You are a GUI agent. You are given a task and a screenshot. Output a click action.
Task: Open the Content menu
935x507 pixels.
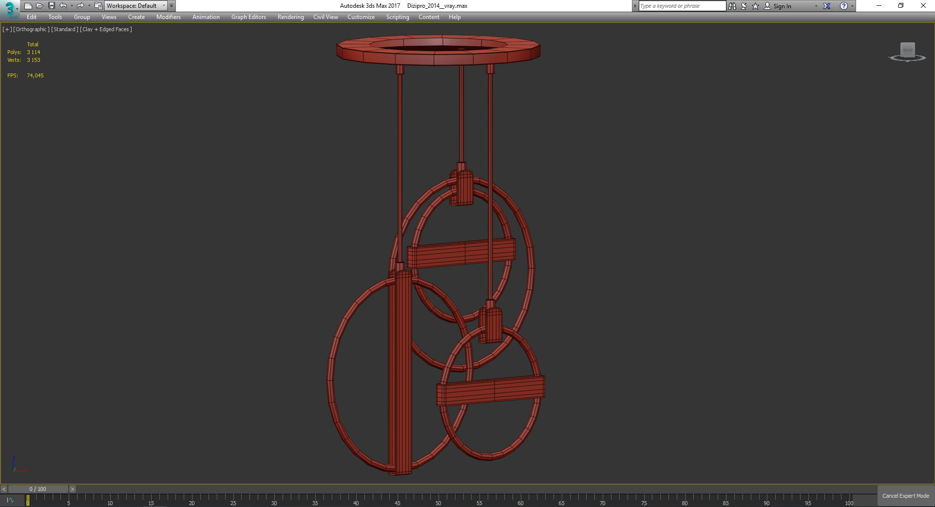[429, 17]
